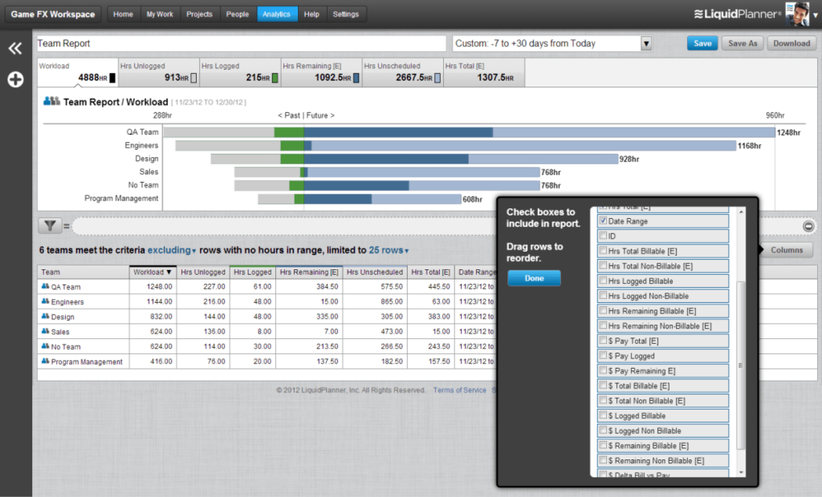Collapse the sidebar with the double-arrow icon

(x=15, y=49)
